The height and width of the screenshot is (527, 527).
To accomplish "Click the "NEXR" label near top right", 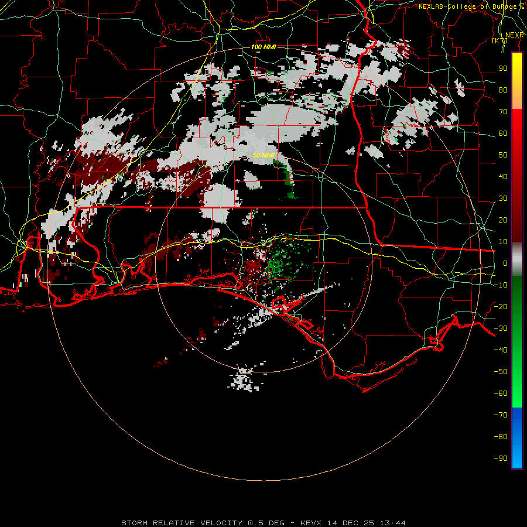I will pyautogui.click(x=515, y=35).
